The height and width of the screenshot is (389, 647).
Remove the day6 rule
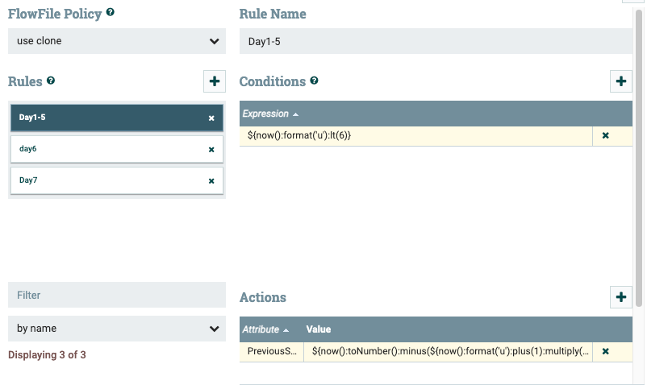[211, 150]
